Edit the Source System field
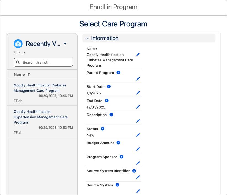 click(138, 191)
